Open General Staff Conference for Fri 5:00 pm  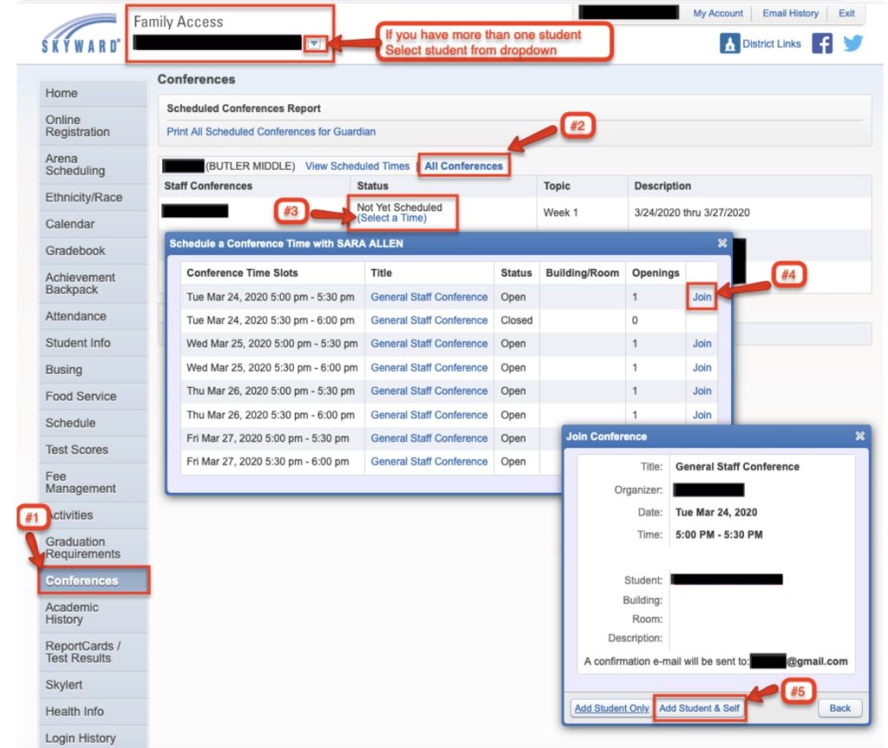click(x=428, y=438)
